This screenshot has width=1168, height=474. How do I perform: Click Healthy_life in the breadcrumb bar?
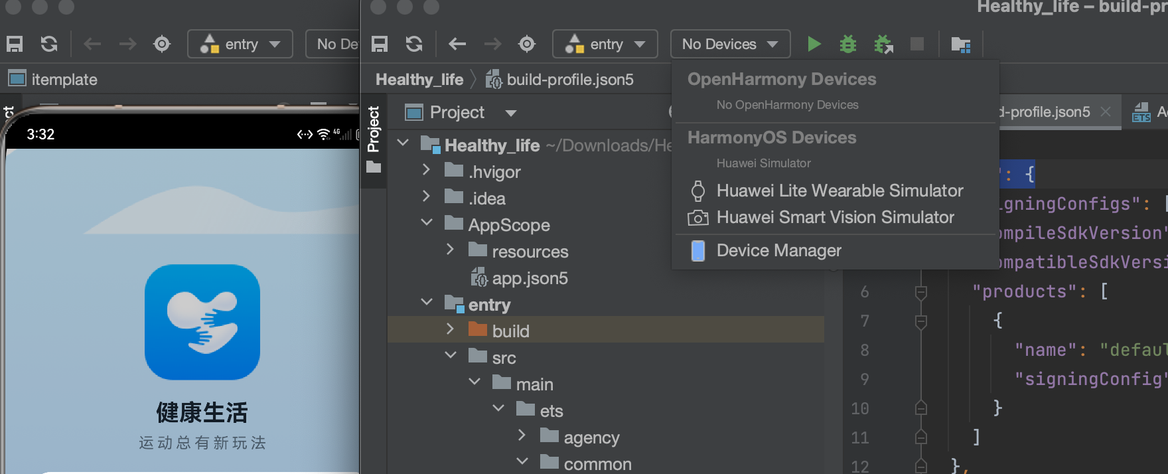click(419, 80)
